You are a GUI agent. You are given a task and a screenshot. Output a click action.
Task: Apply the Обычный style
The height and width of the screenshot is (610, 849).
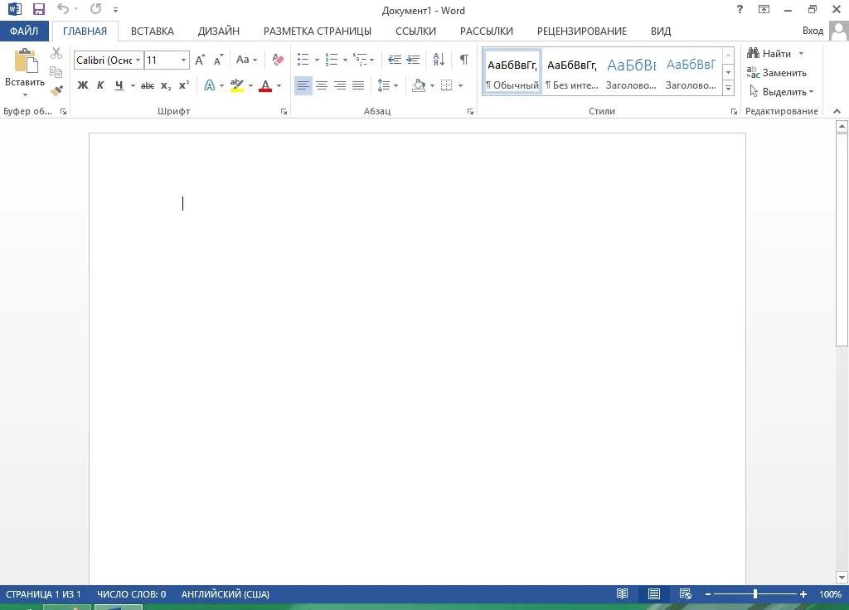click(x=512, y=73)
